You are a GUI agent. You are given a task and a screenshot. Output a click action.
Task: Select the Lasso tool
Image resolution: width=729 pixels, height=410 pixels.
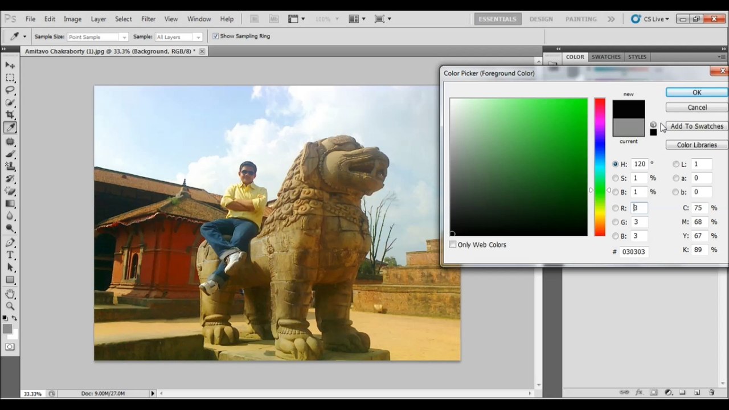[x=10, y=90]
